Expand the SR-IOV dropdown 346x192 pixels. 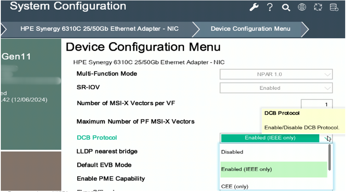[x=276, y=88]
